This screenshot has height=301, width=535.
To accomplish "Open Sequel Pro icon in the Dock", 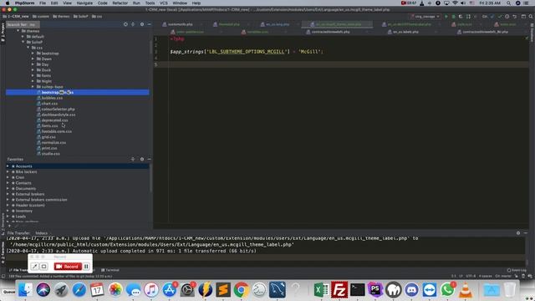I will tap(277, 290).
